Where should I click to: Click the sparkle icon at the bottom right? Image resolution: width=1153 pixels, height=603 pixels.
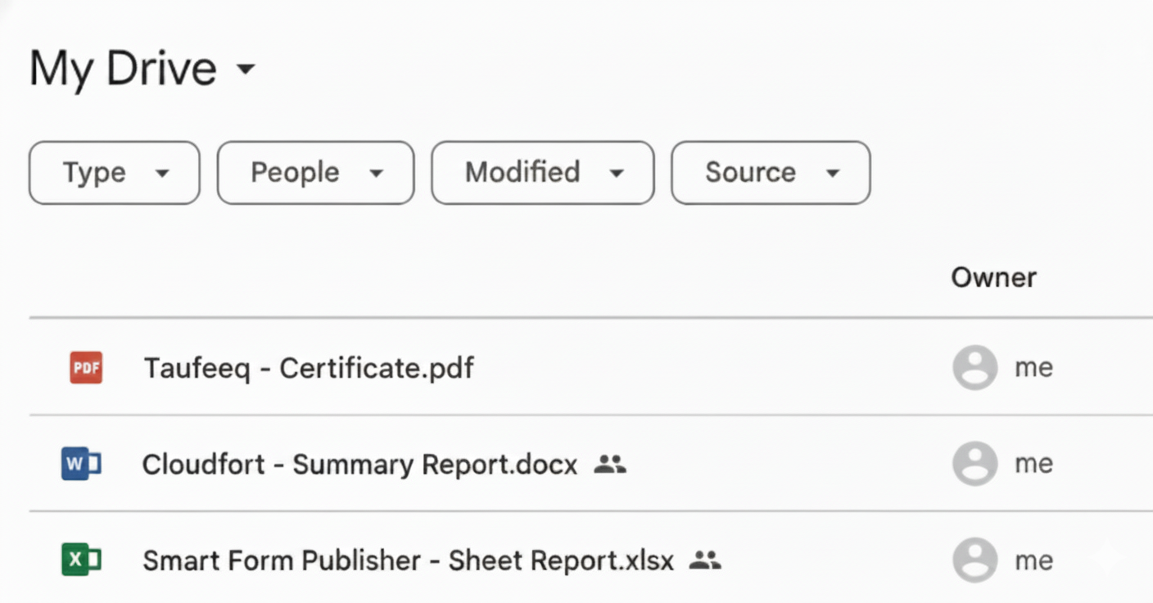(x=1106, y=557)
